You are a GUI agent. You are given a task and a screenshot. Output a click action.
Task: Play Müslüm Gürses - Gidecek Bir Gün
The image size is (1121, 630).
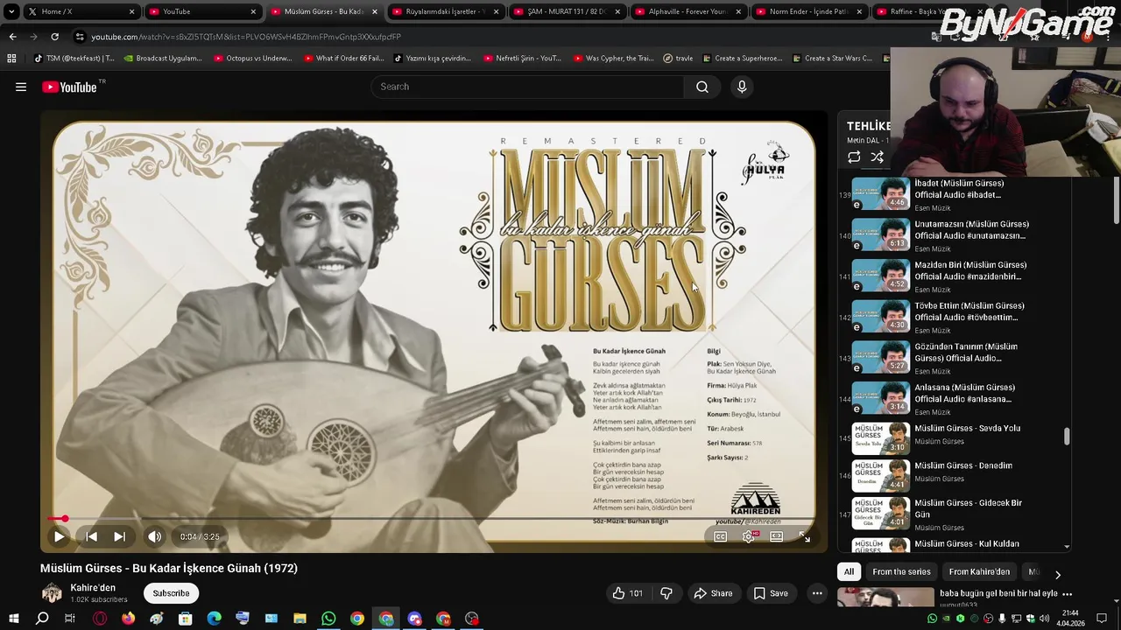click(953, 513)
